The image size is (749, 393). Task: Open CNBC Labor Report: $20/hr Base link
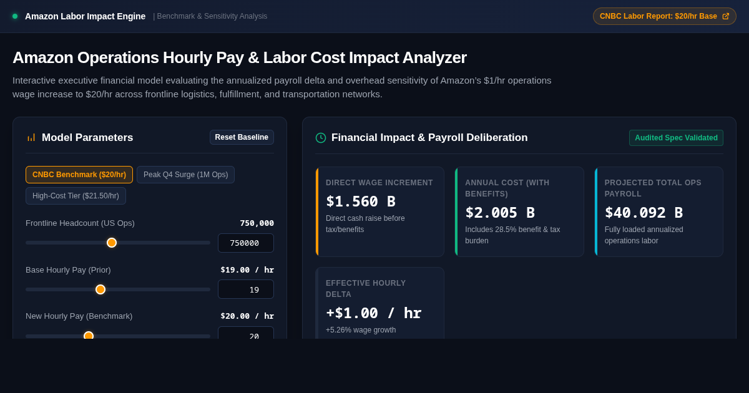(665, 16)
